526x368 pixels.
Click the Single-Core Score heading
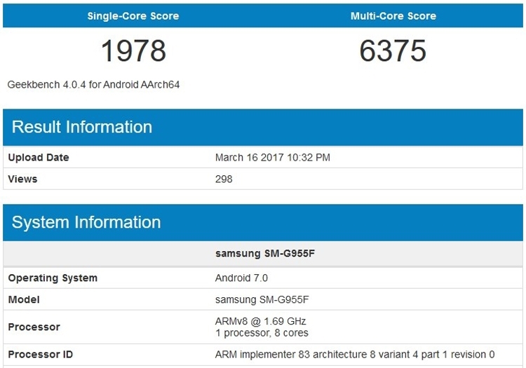click(133, 16)
